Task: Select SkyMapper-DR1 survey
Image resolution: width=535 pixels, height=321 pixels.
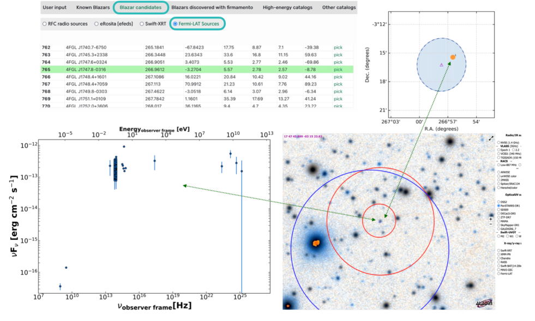Action: click(498, 225)
